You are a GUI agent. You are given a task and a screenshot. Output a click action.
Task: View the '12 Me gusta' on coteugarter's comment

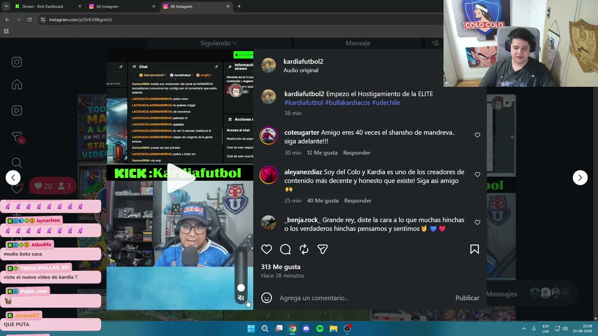pyautogui.click(x=322, y=153)
